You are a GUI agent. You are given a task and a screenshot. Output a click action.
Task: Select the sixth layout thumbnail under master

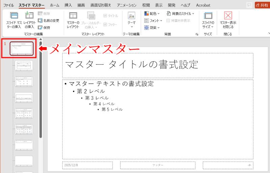click(x=24, y=145)
